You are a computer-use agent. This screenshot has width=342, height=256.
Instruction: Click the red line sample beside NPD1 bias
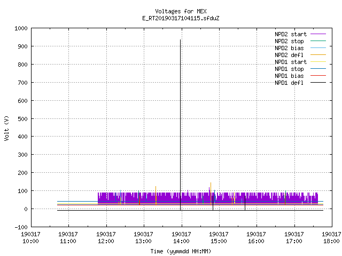pos(318,76)
